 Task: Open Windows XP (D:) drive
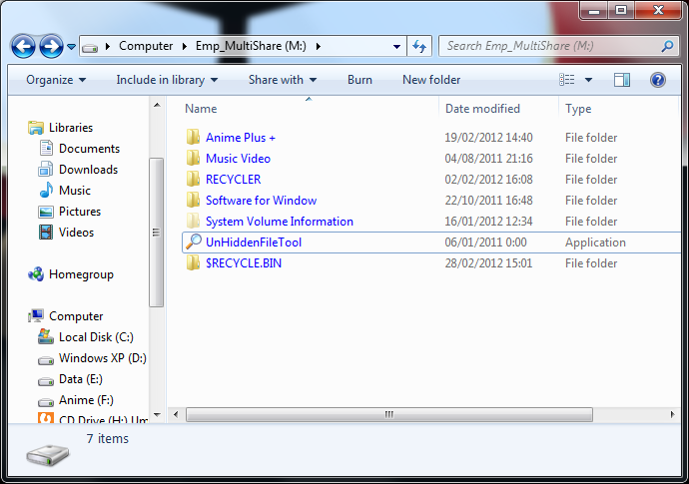coord(103,358)
